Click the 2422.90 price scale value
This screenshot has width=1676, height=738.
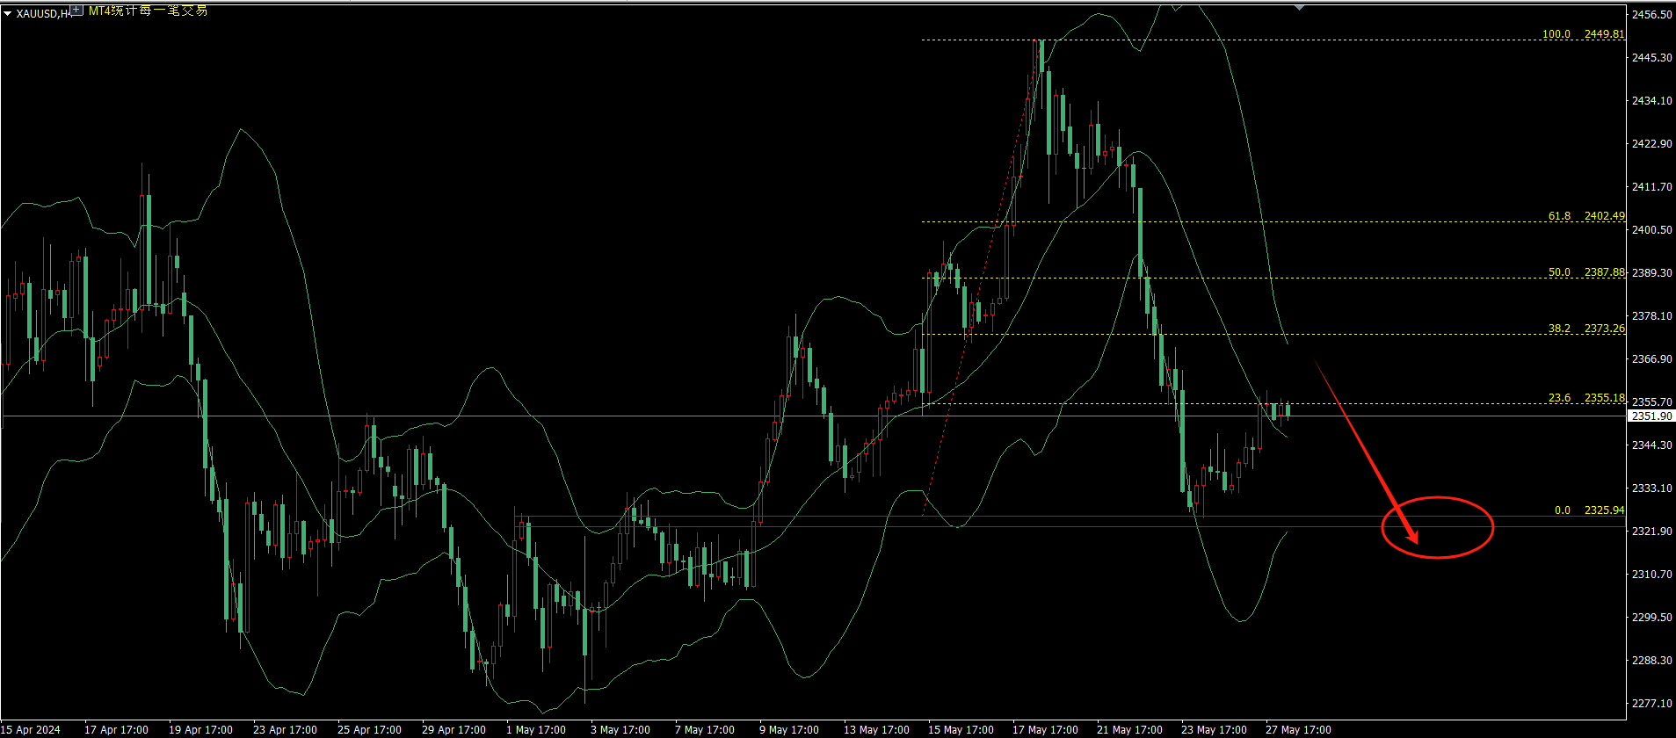tap(1651, 144)
